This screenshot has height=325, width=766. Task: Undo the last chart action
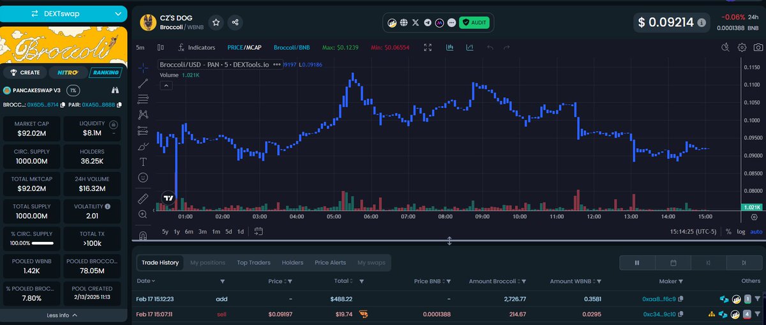490,47
